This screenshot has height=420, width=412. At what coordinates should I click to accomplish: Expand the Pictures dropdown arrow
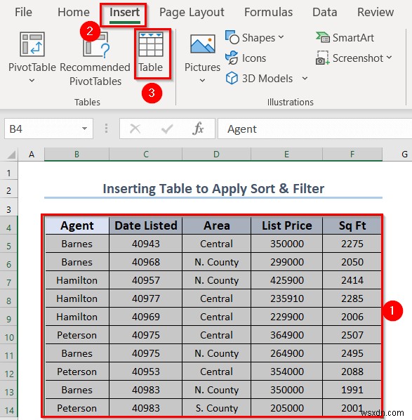point(203,80)
